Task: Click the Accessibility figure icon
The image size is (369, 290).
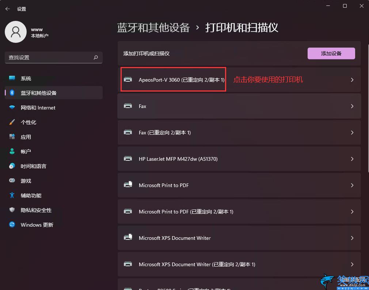Action: coord(12,195)
